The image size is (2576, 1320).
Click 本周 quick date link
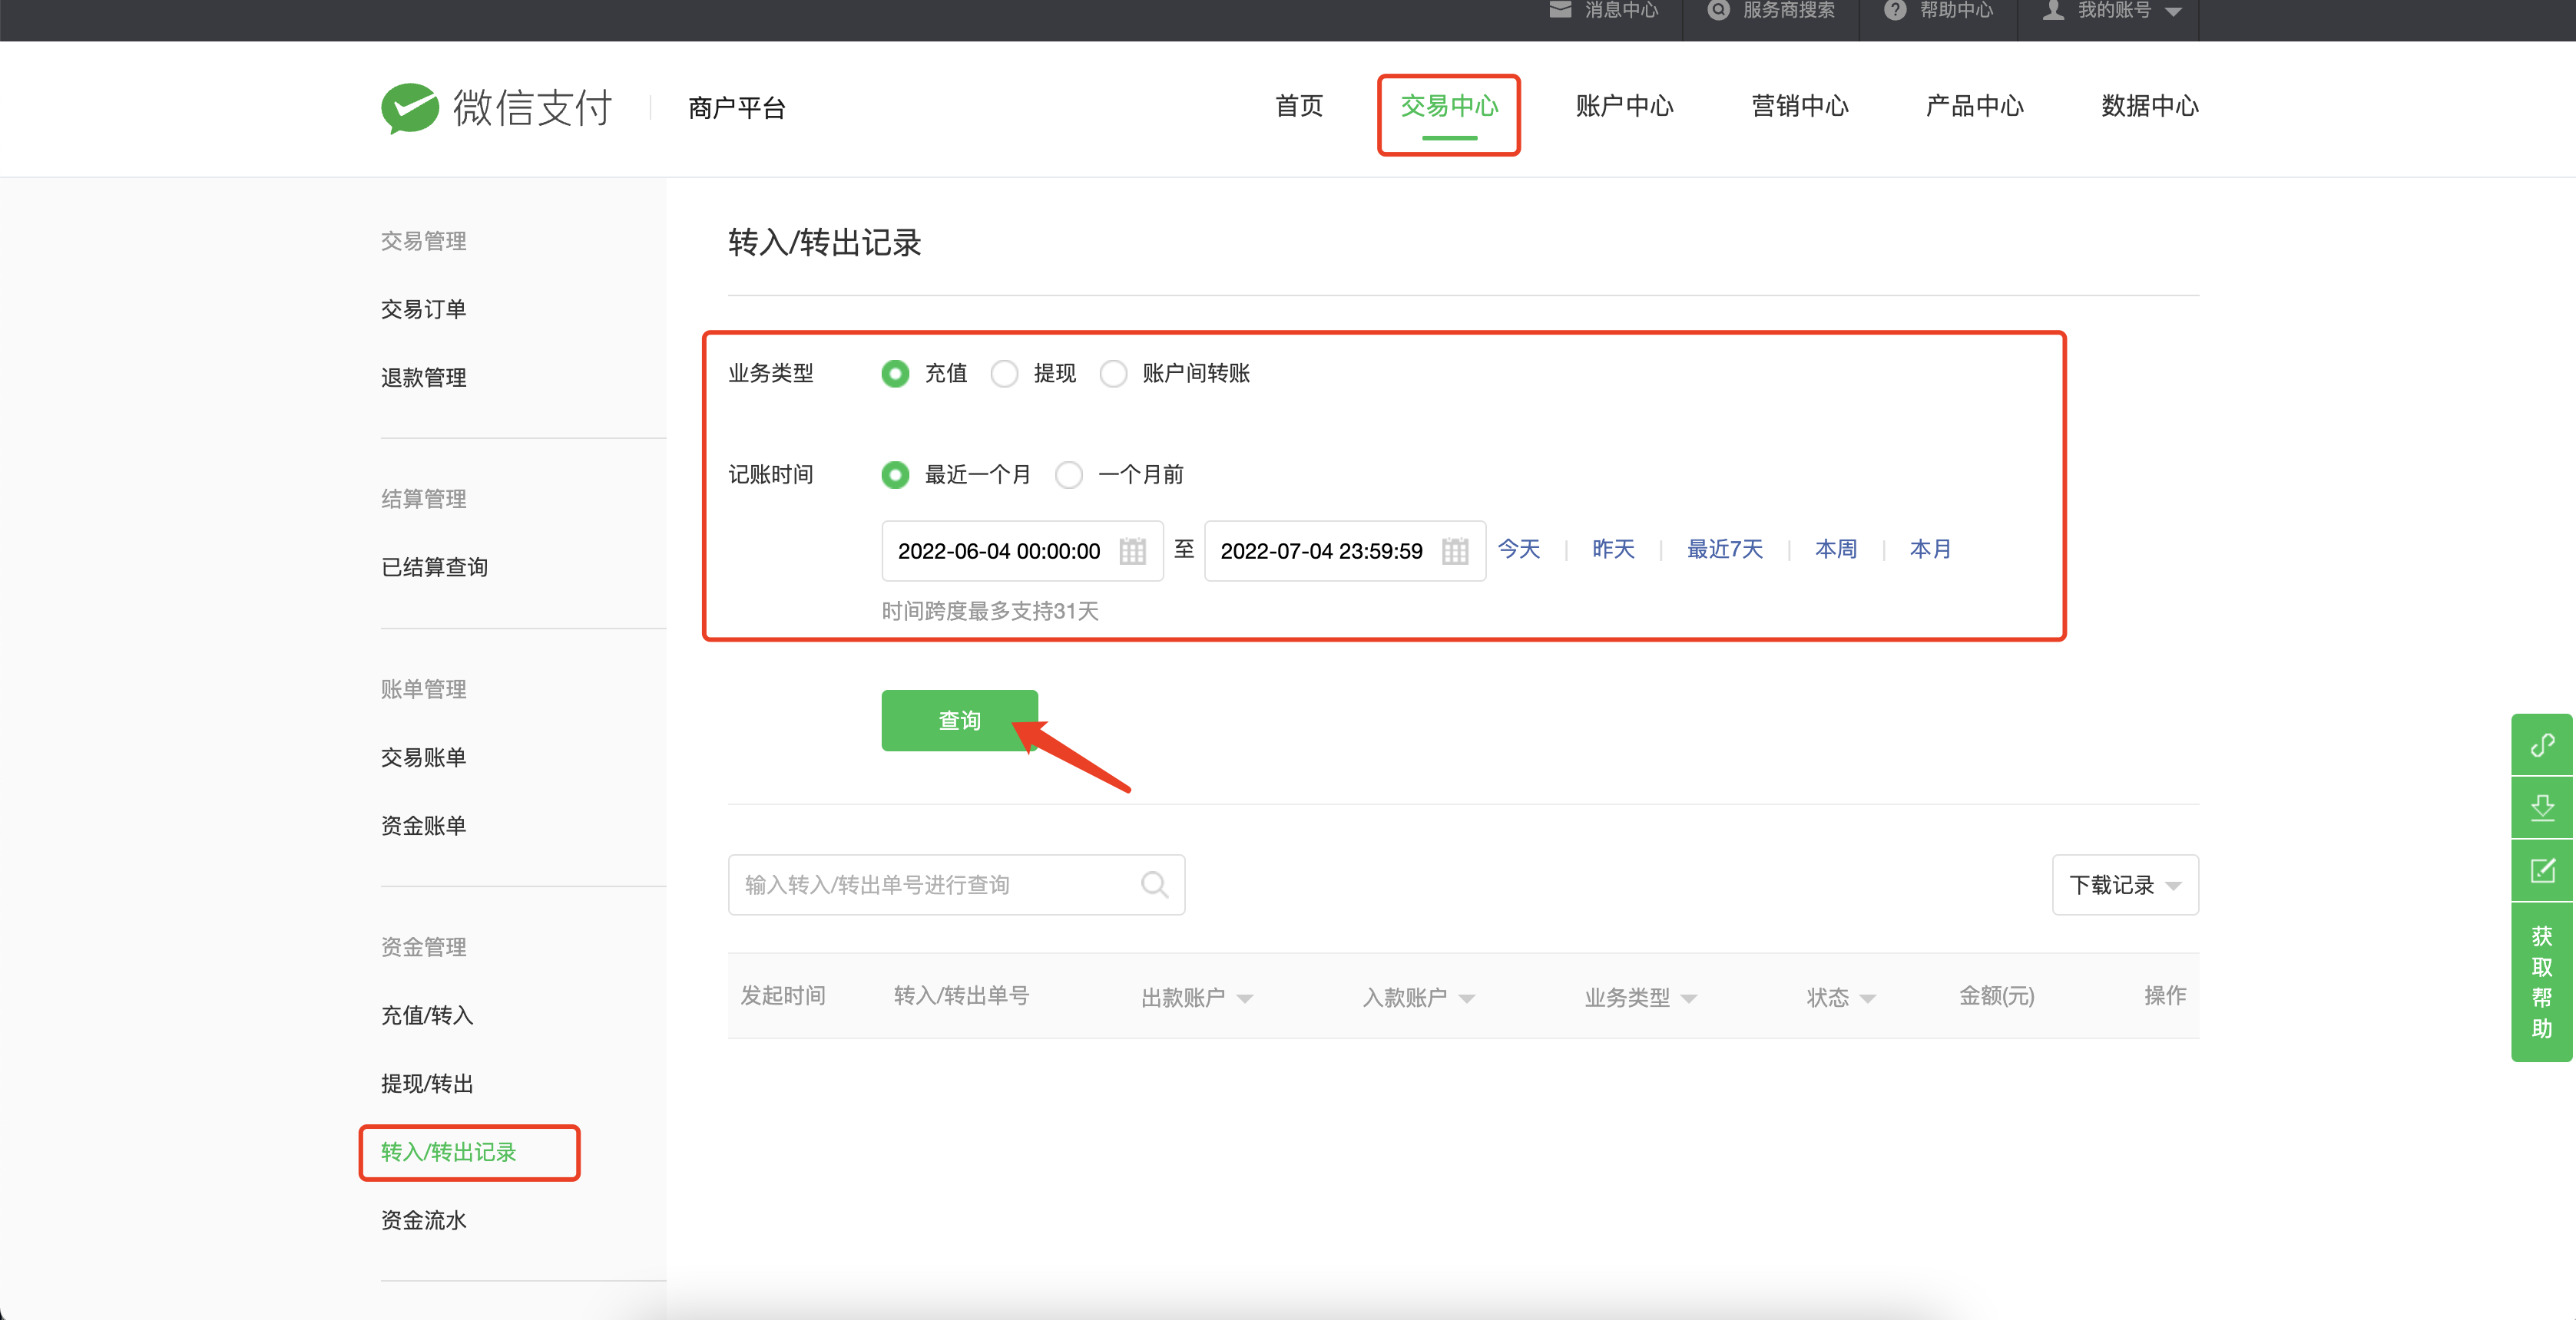[1836, 549]
